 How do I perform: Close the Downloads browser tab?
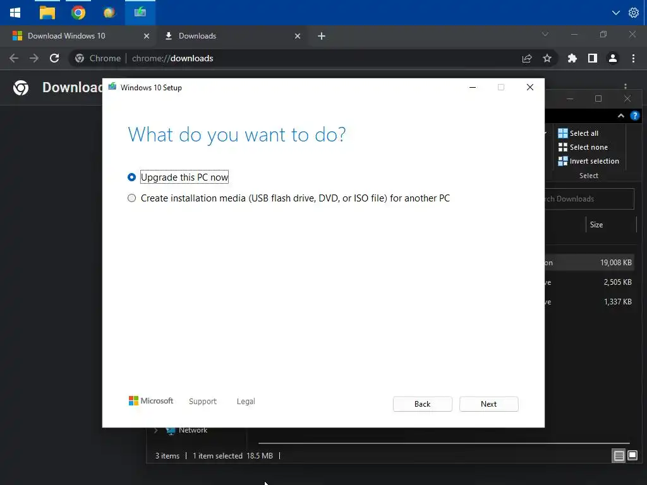coord(298,36)
